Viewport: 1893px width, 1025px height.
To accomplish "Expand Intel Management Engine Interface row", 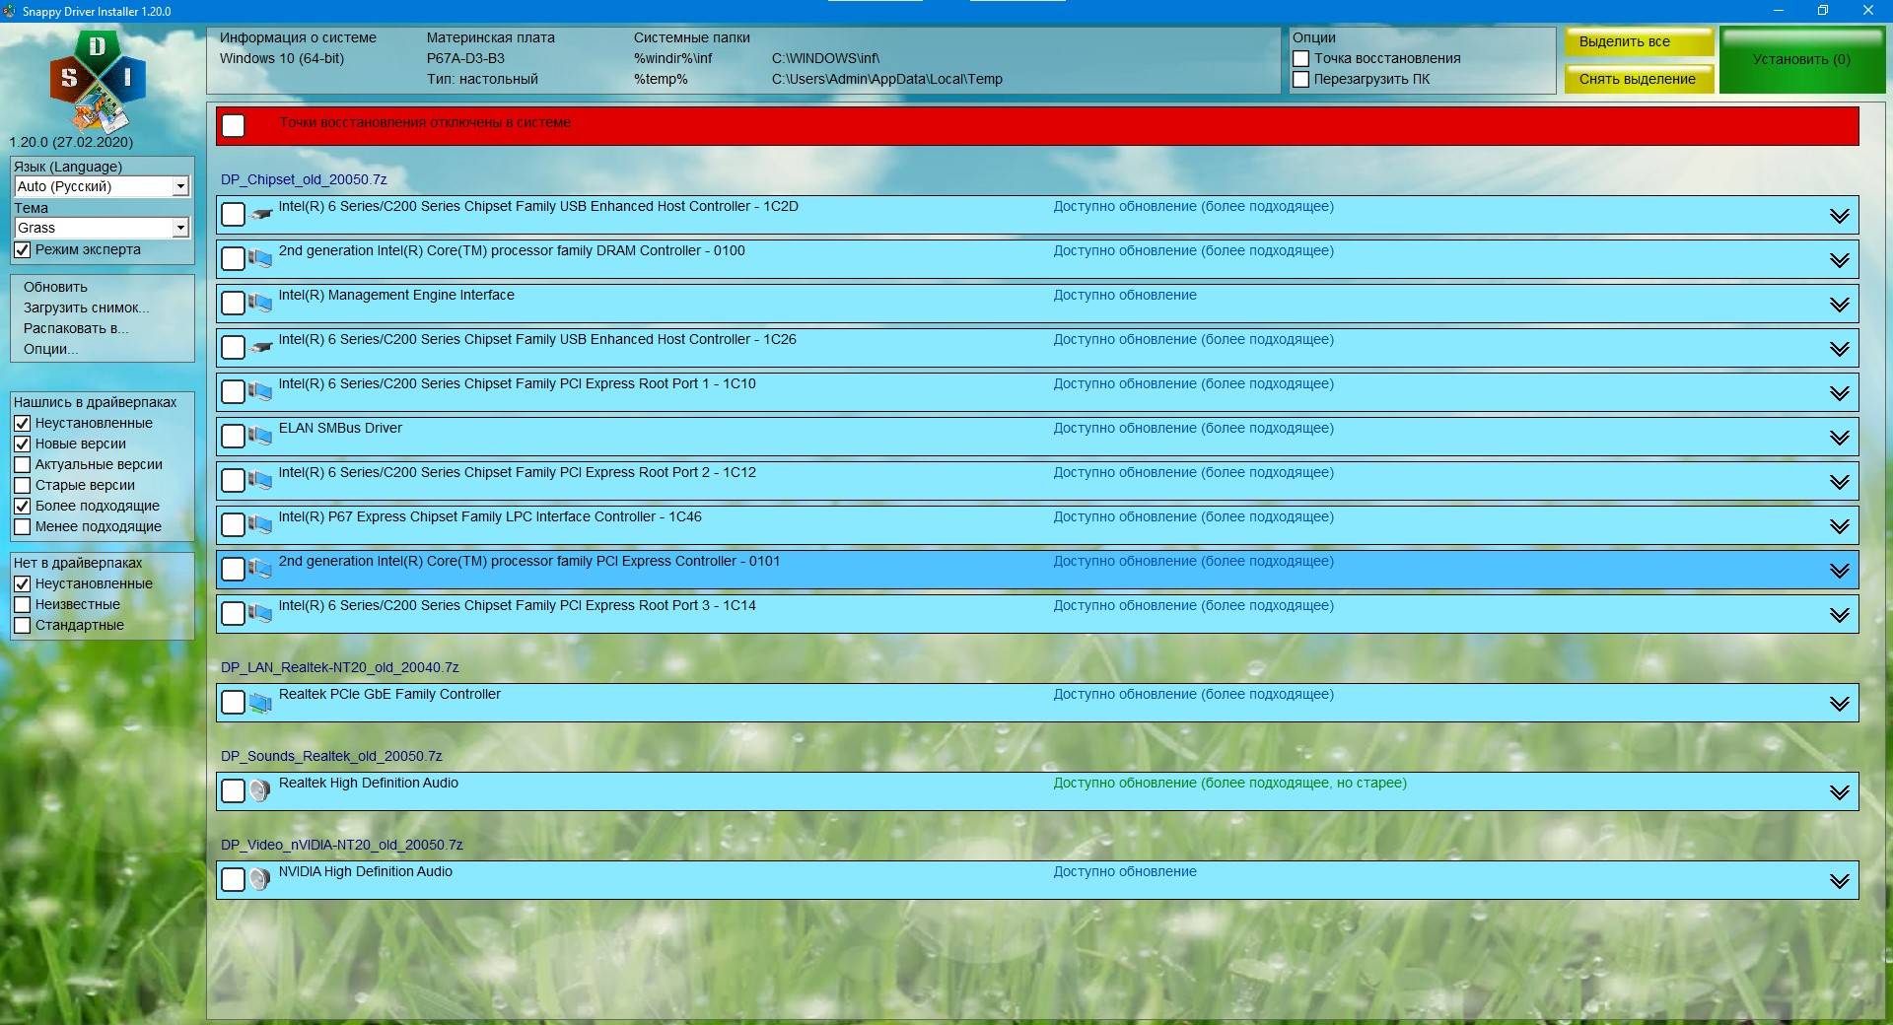I will 1839,305.
